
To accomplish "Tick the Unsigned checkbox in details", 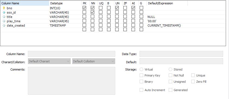I will [x=170, y=81].
